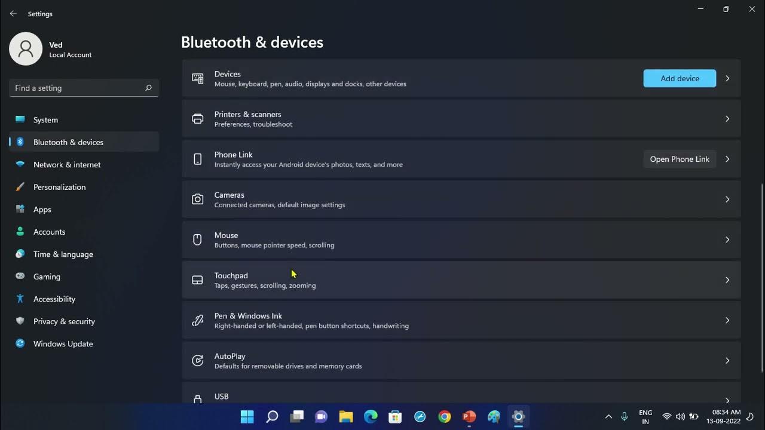Open taskbar Search
This screenshot has width=765, height=430.
click(x=272, y=416)
